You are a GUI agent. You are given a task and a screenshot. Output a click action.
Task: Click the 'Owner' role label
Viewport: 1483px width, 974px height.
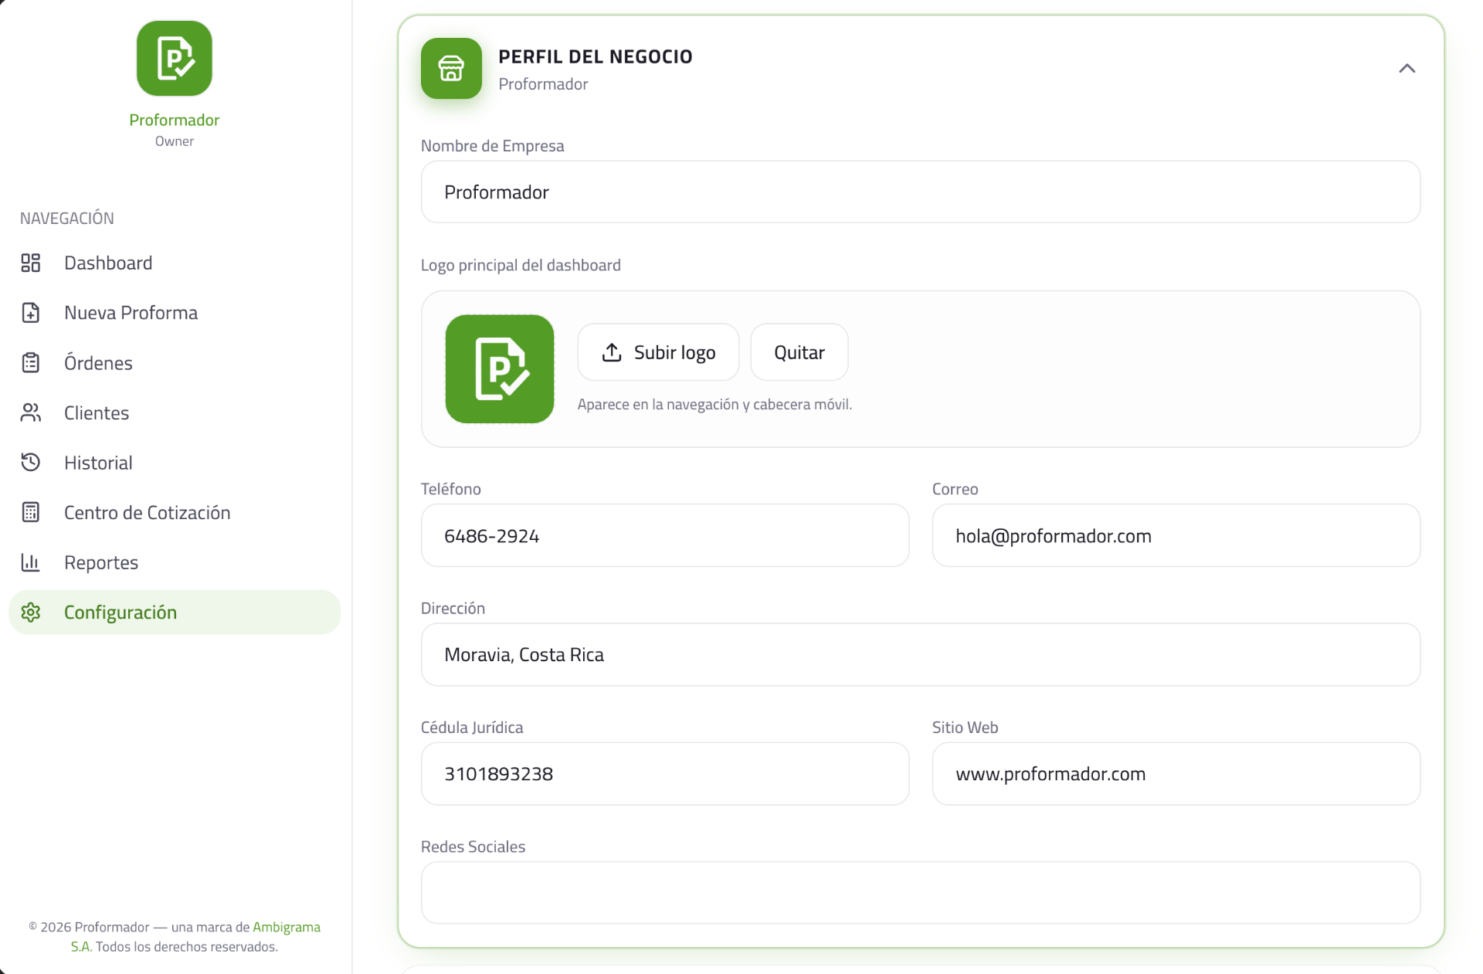[x=175, y=141]
